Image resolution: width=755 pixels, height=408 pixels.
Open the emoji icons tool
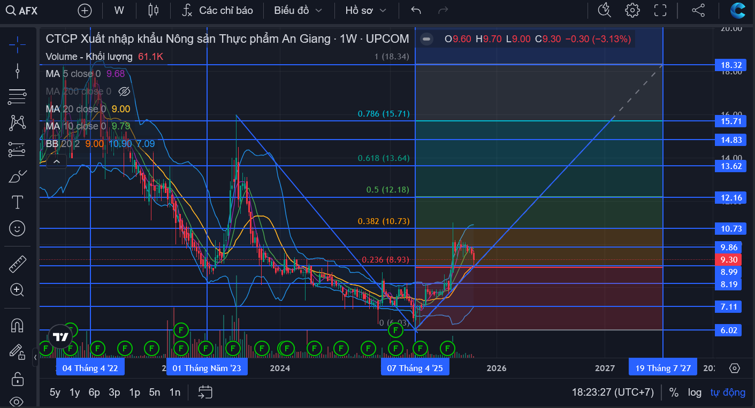tap(17, 228)
